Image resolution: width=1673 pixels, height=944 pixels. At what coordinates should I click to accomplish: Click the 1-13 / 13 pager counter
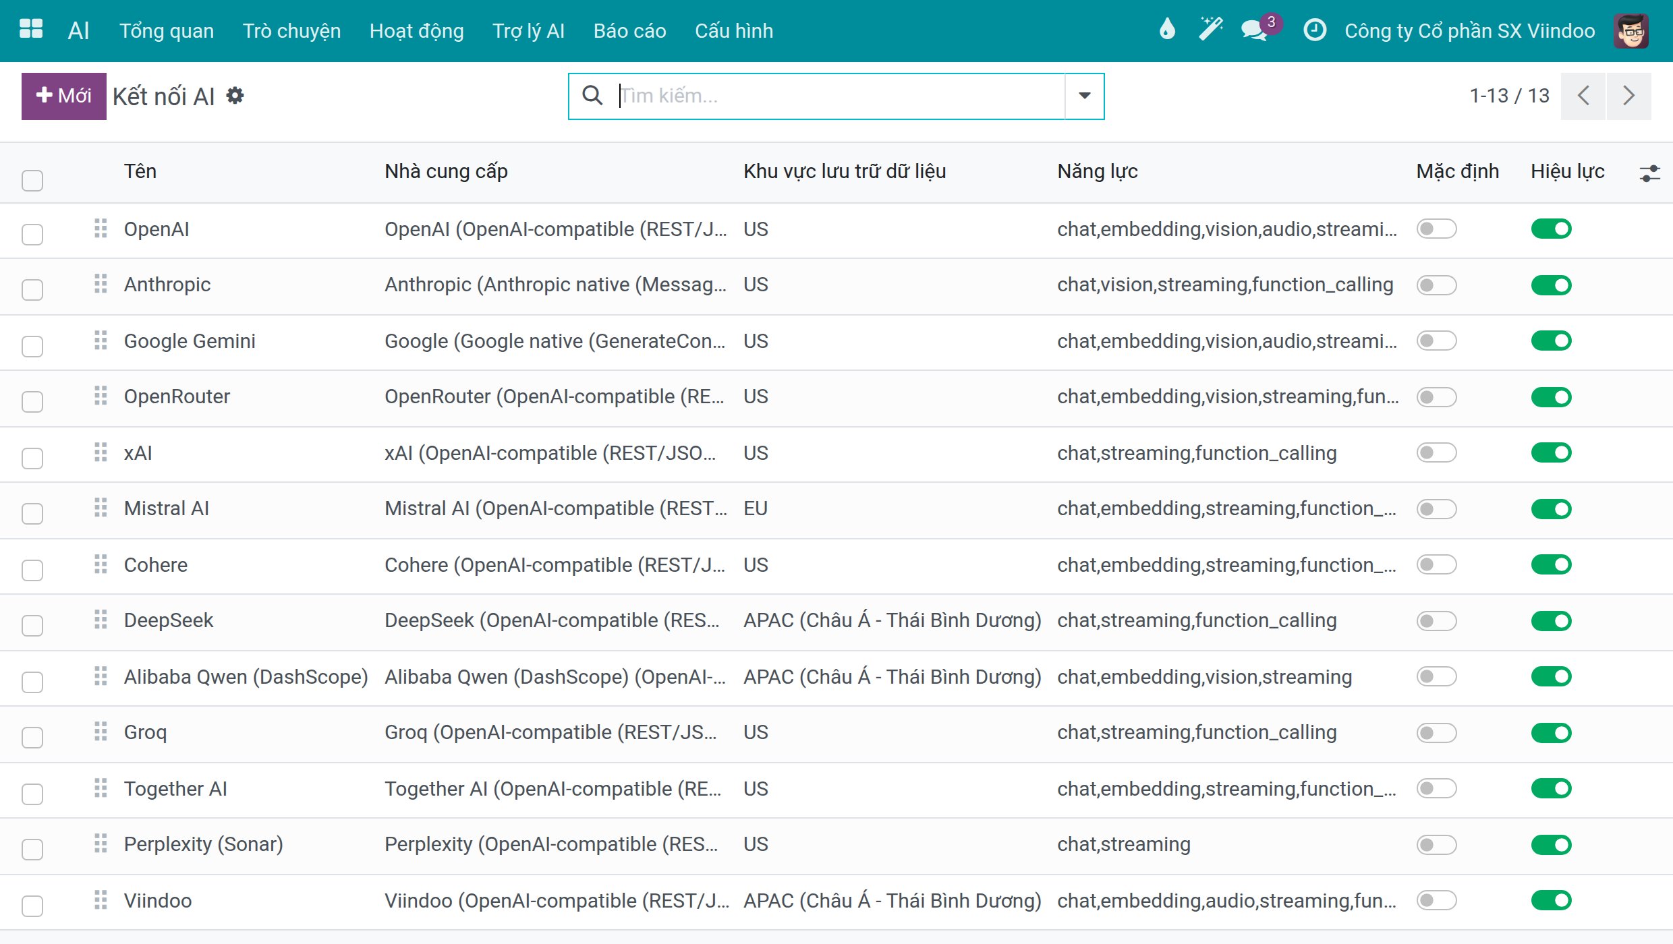1509,96
